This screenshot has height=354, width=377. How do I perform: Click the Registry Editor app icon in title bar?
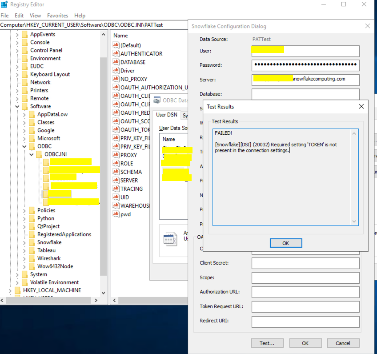[x=4, y=4]
